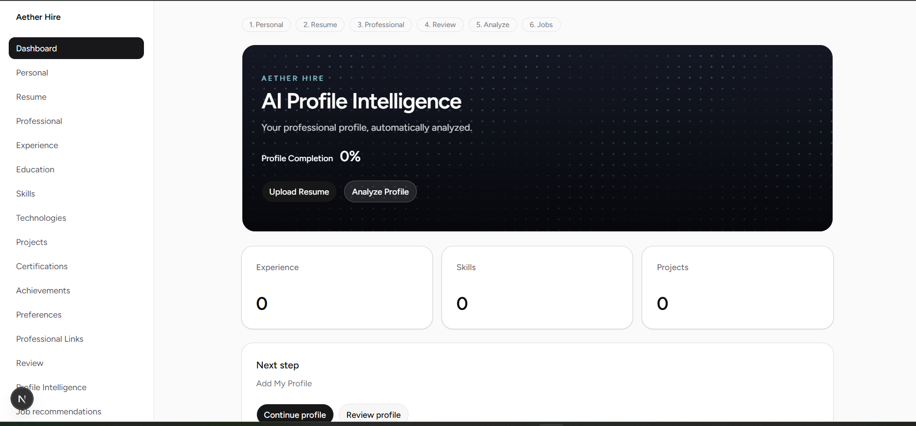Click the Continue profile button

pos(295,414)
